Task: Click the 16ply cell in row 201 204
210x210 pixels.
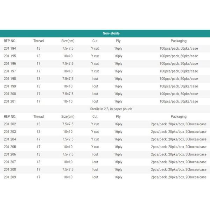Action: pos(118,139)
